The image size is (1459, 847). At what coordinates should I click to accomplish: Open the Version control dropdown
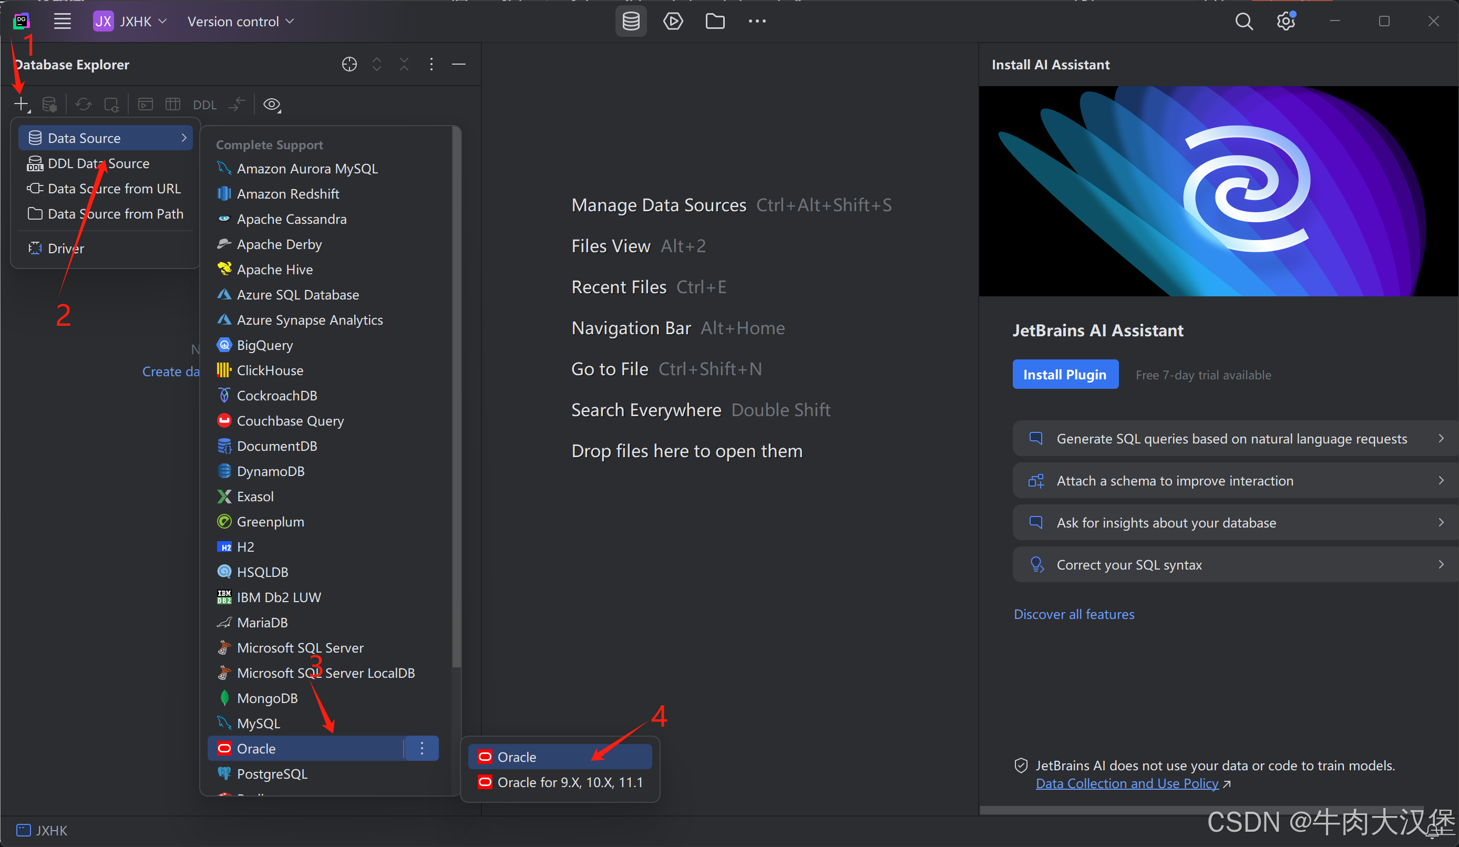coord(240,22)
